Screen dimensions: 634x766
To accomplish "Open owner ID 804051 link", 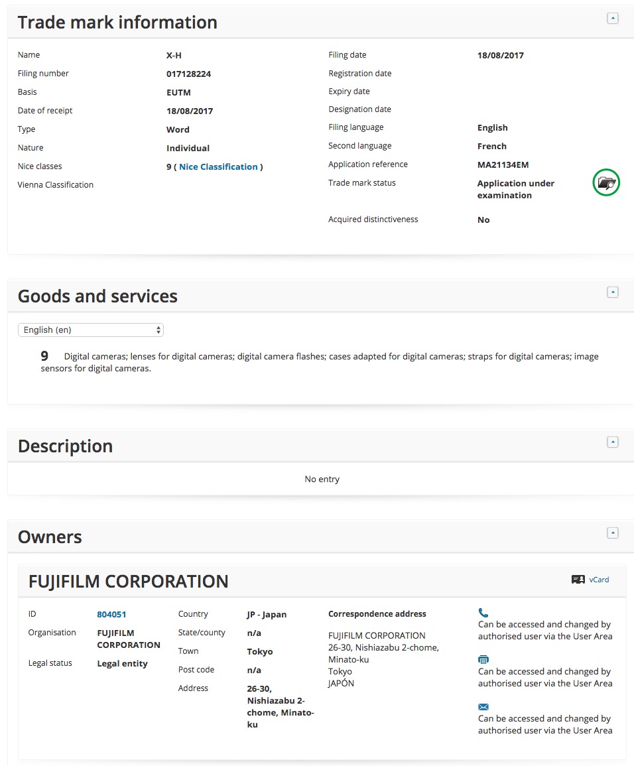I will pos(111,614).
